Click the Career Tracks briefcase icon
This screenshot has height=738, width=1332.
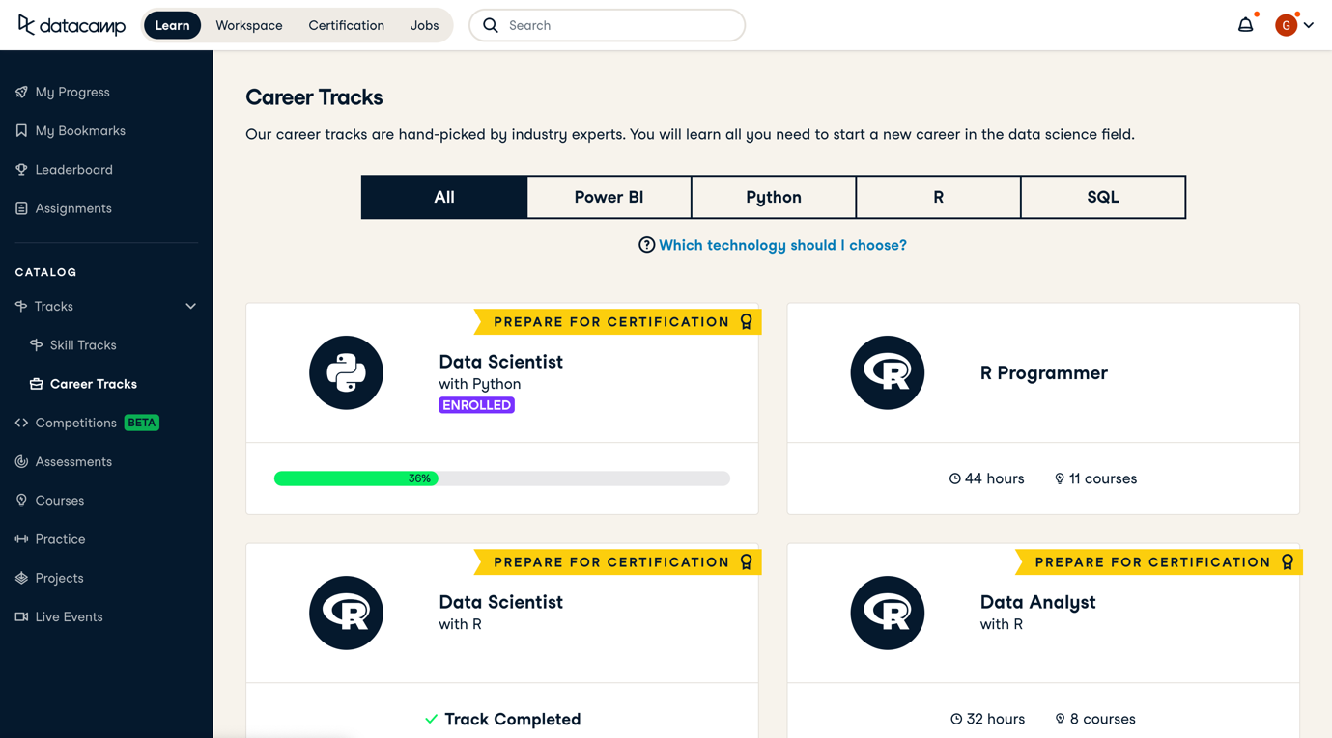[x=36, y=383]
